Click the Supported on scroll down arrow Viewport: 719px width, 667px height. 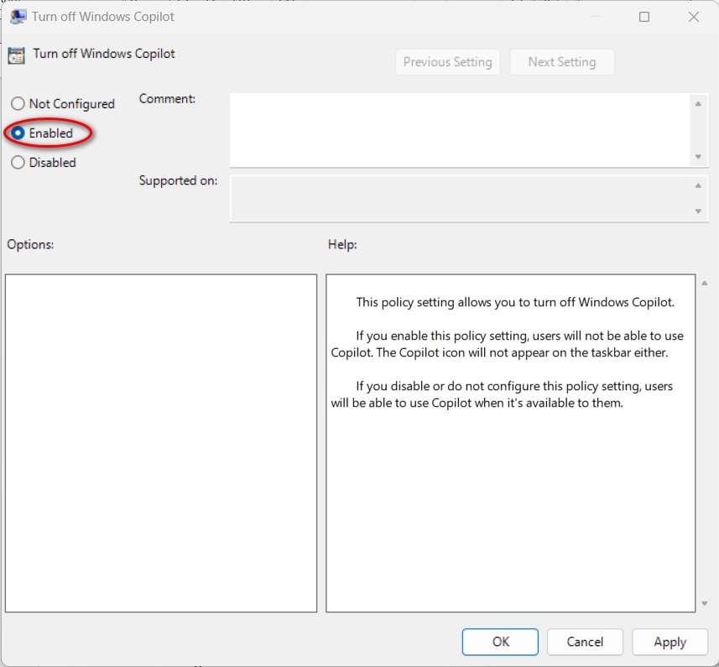(698, 211)
